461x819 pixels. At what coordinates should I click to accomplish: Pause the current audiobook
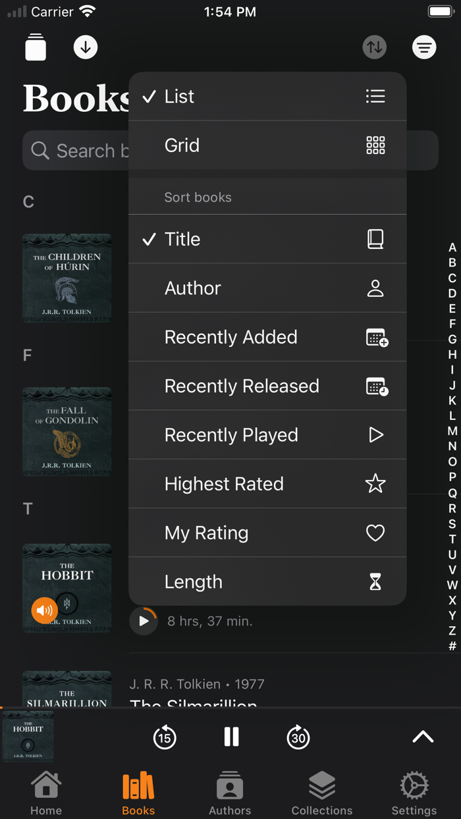231,737
